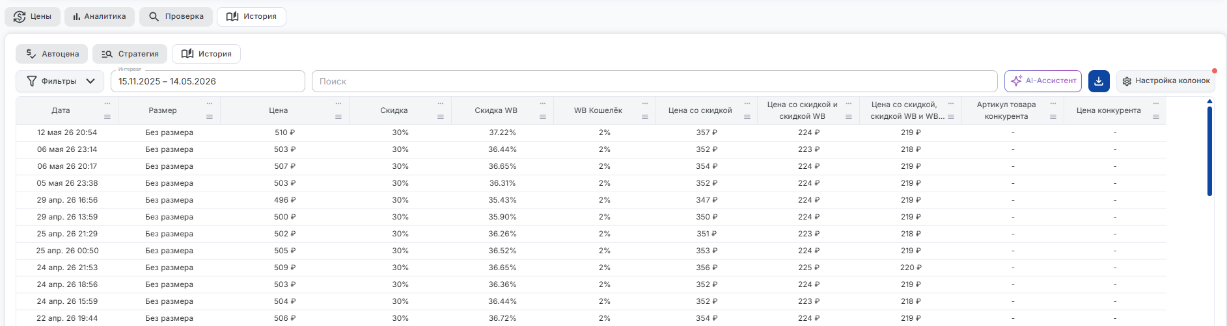This screenshot has height=326, width=1227.
Task: Switch to the top Аналитика tab
Action: [100, 16]
